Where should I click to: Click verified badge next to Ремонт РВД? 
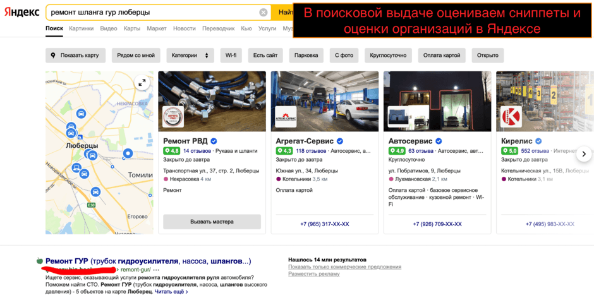(x=214, y=141)
